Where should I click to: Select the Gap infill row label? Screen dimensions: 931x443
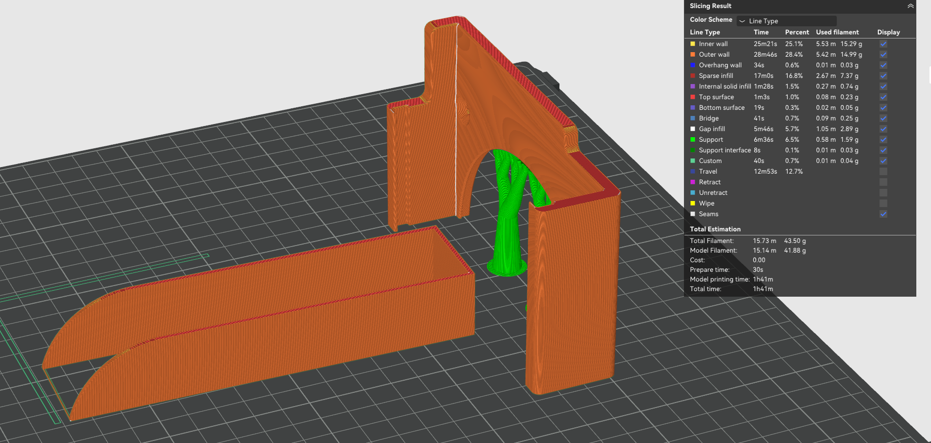(712, 129)
